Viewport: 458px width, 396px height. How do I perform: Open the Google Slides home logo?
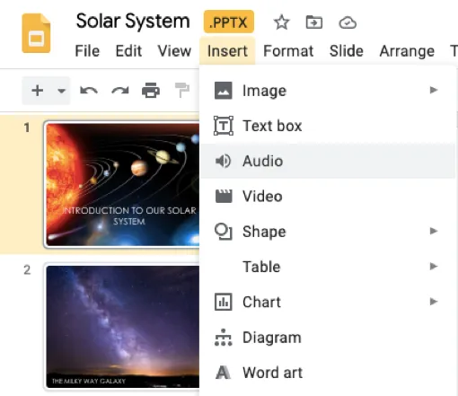click(36, 33)
